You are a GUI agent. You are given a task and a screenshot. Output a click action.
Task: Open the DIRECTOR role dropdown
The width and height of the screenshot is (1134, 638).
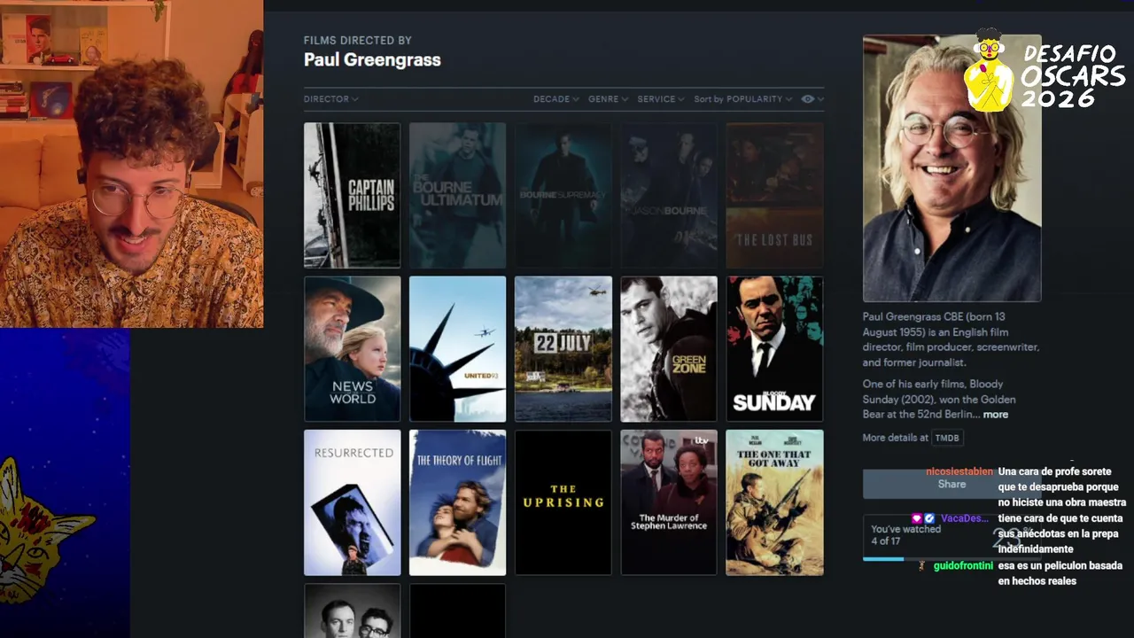(x=330, y=99)
